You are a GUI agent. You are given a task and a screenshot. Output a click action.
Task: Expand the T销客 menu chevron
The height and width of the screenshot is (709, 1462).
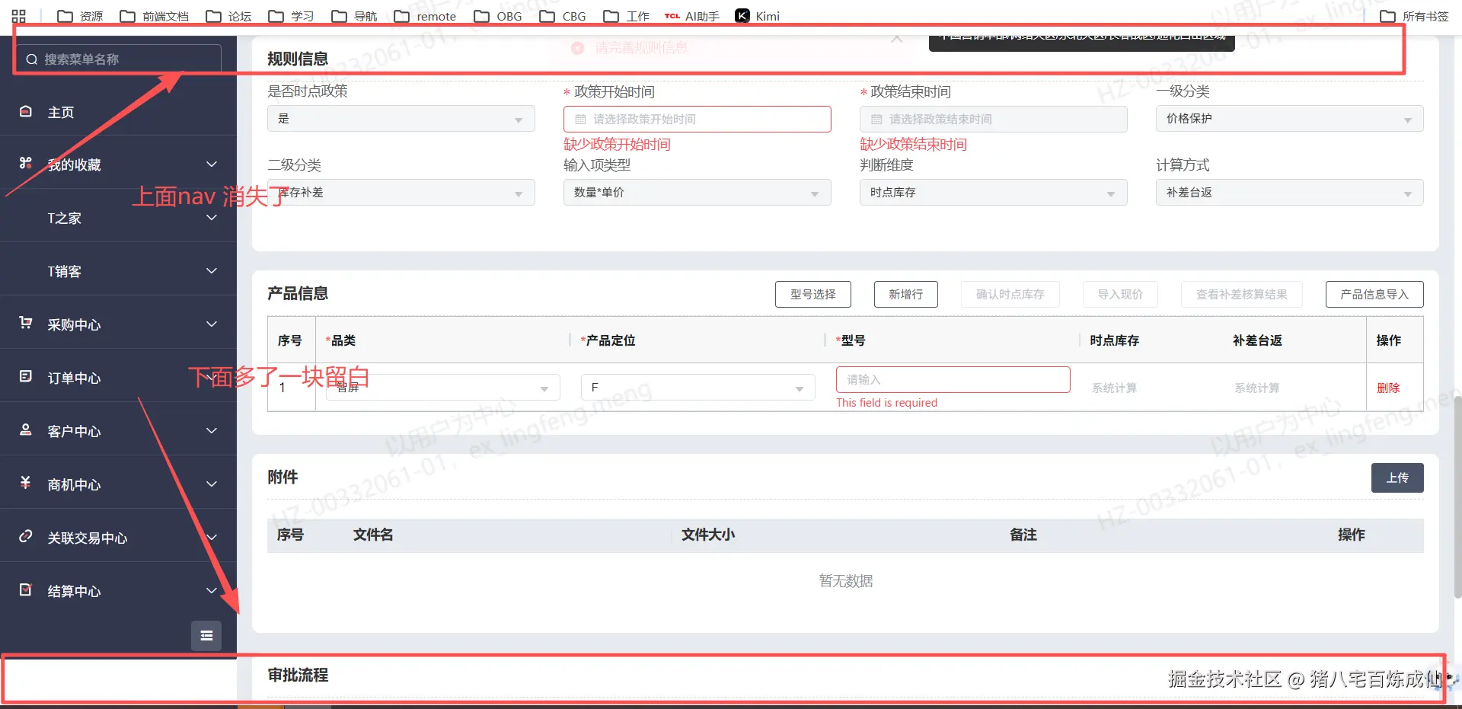[212, 271]
